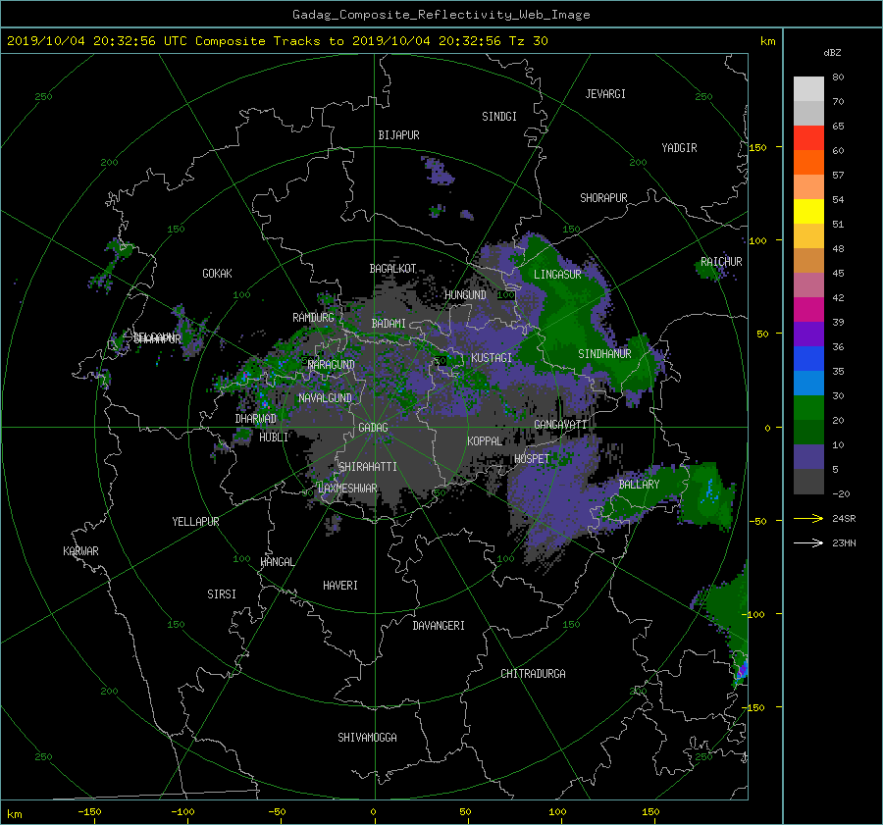The height and width of the screenshot is (825, 883).
Task: Click the GADAG radar center label
Action: click(x=374, y=428)
